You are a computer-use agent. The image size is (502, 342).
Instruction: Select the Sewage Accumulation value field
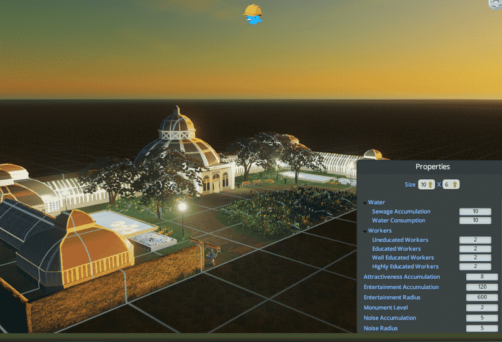475,212
